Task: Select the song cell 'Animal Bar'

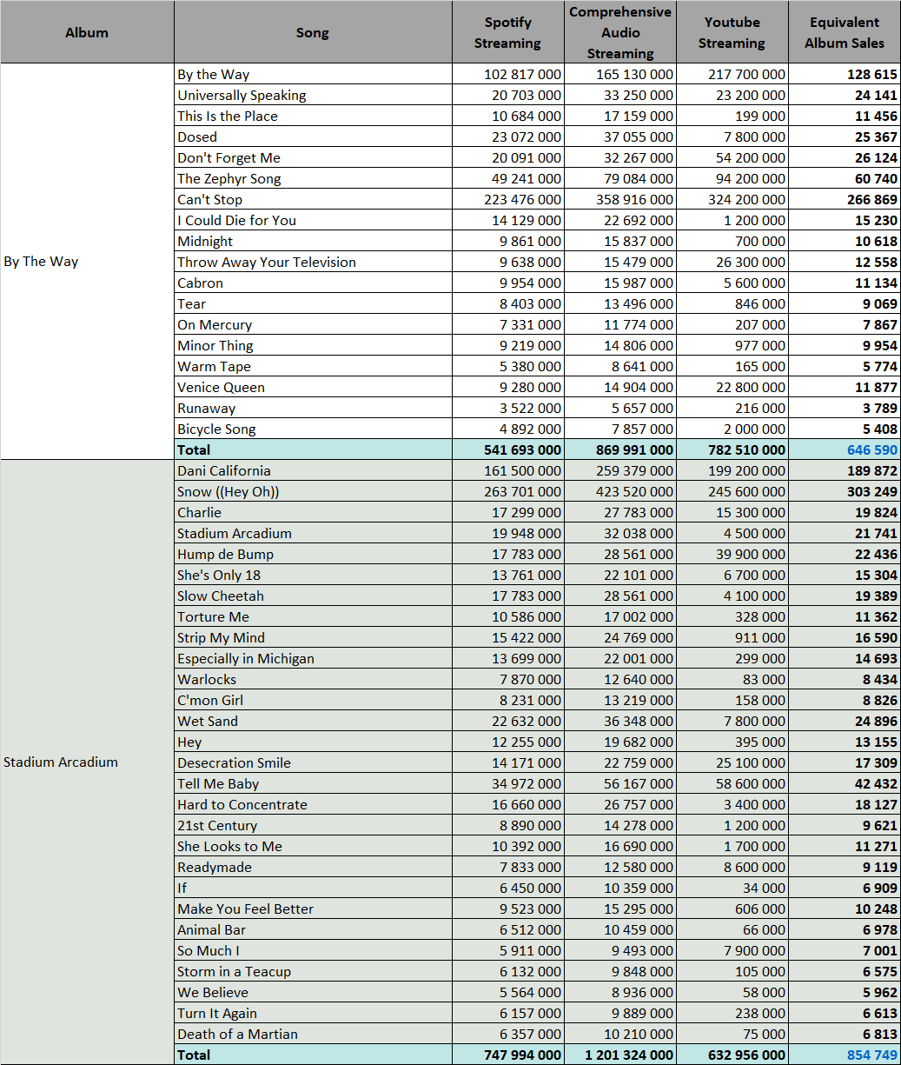Action: tap(313, 929)
